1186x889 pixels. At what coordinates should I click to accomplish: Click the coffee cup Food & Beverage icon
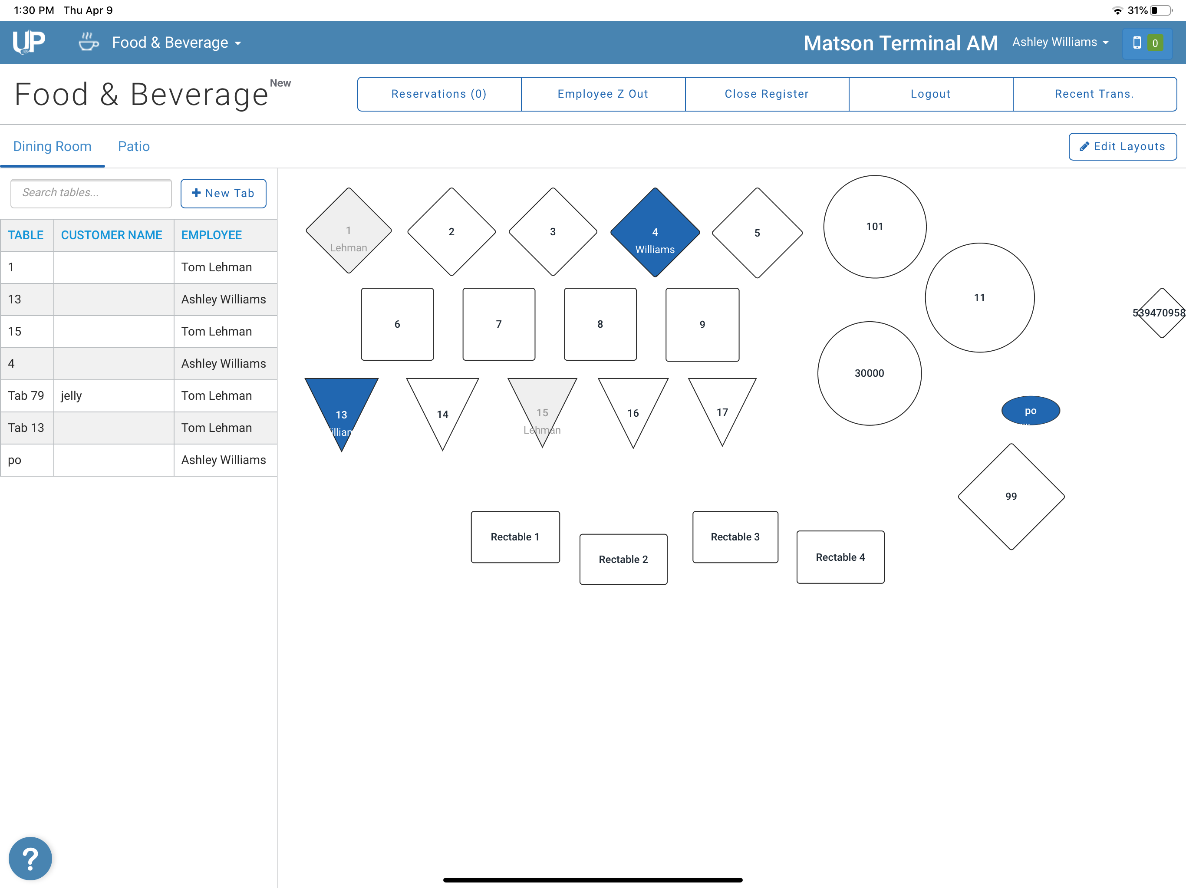(89, 42)
